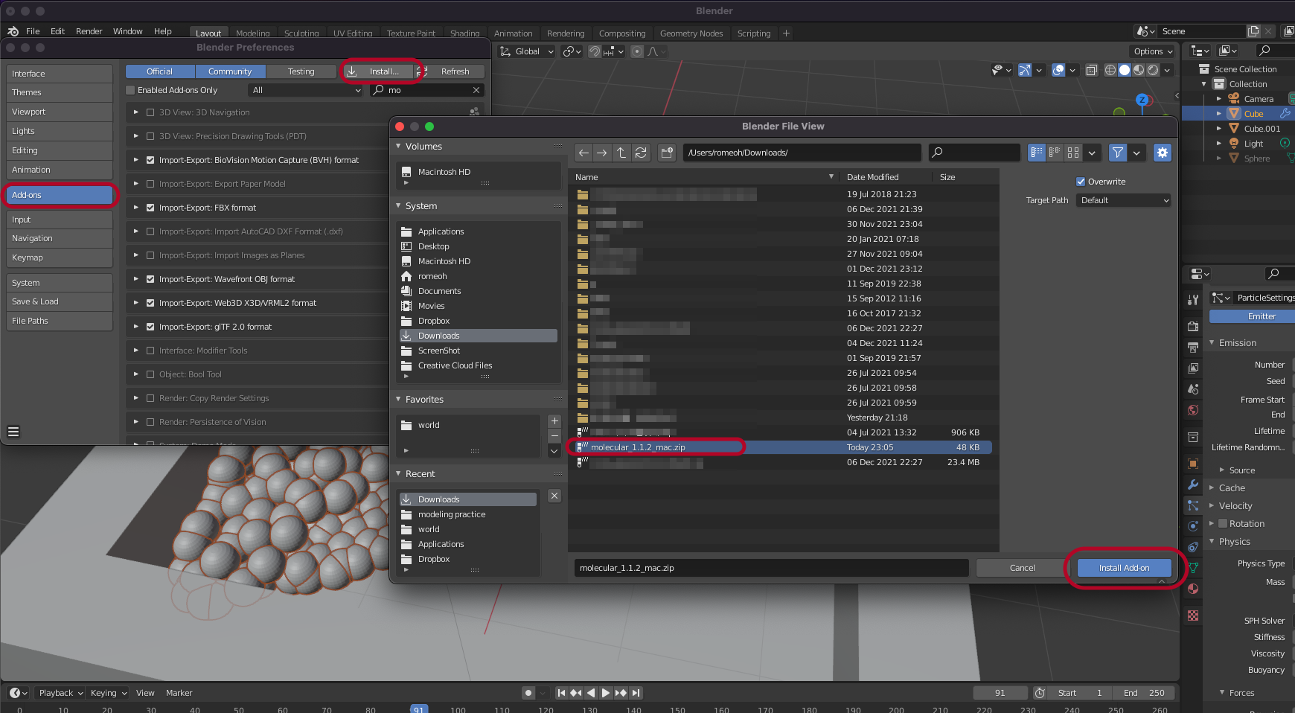The height and width of the screenshot is (713, 1295).
Task: Enable the Enabled Add-ons Only checkbox
Action: 131,90
